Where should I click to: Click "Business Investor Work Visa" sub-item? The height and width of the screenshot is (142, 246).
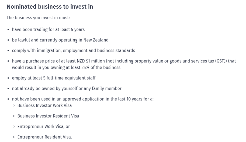(44, 105)
